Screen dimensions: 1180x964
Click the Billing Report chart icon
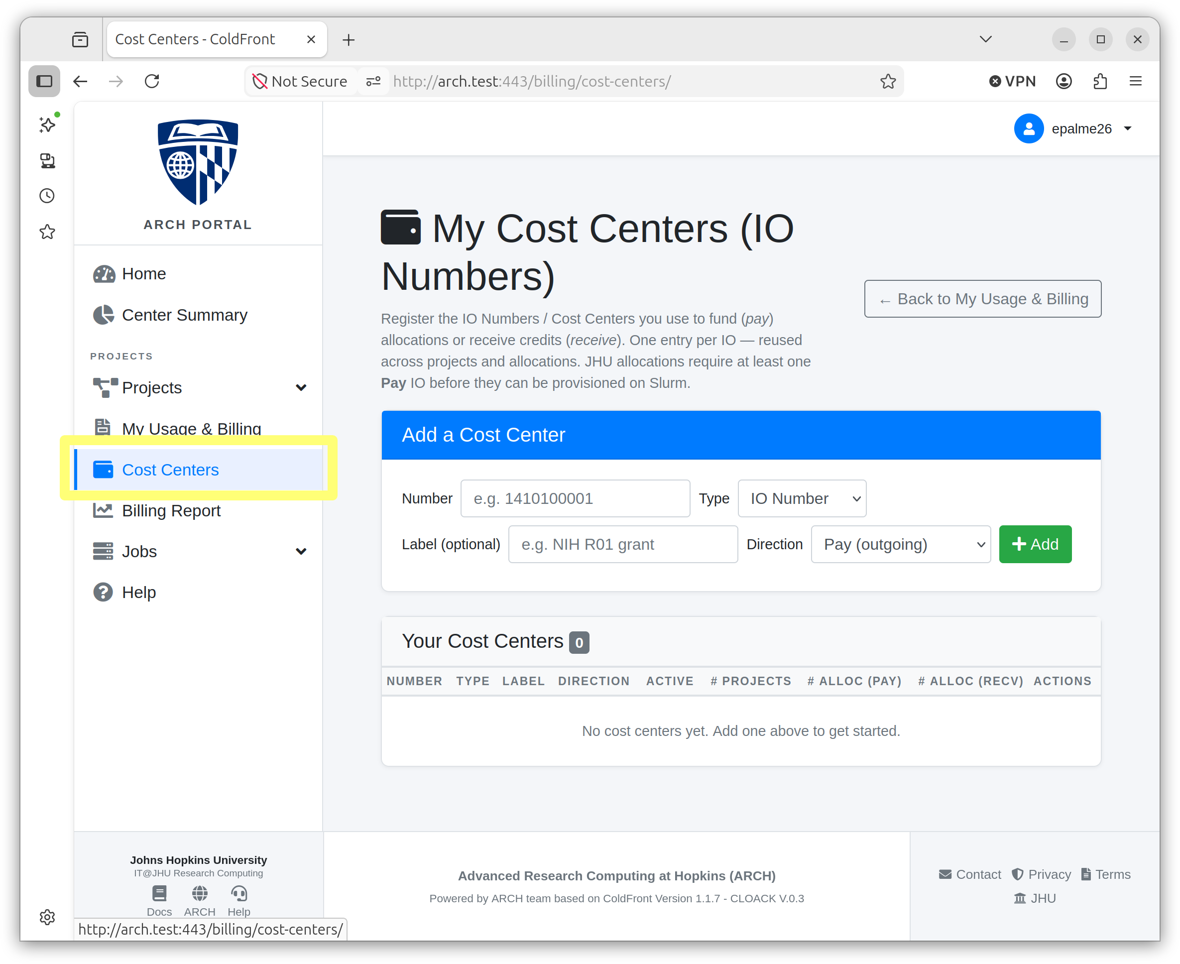coord(103,510)
